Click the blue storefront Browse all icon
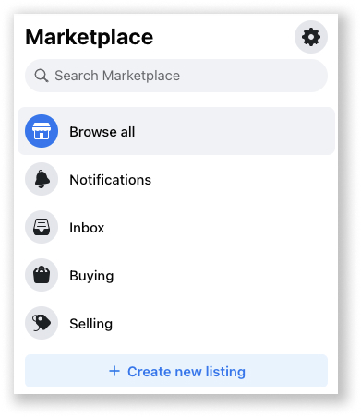This screenshot has height=417, width=361. tap(42, 131)
